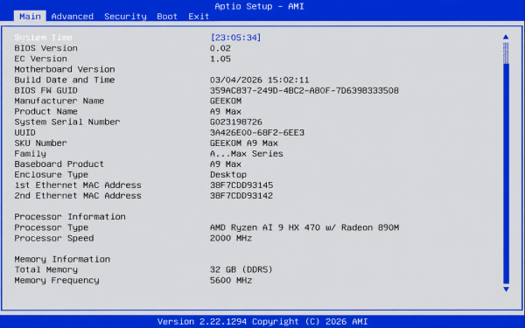The image size is (525, 328).
Task: Click the UUID label
Action: pos(24,133)
